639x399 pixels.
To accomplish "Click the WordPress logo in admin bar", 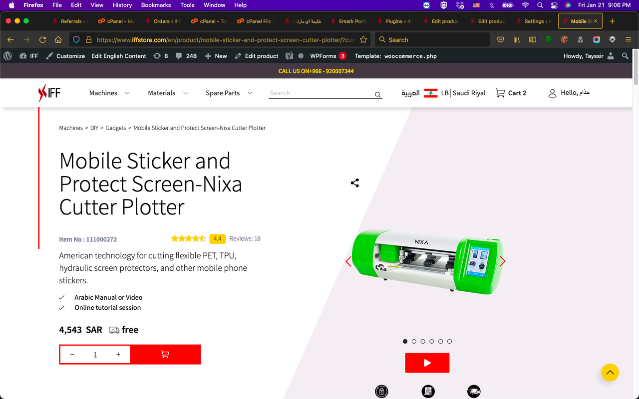I will click(7, 56).
